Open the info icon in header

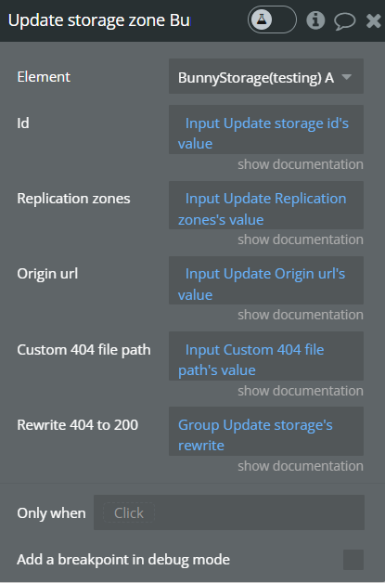(315, 20)
